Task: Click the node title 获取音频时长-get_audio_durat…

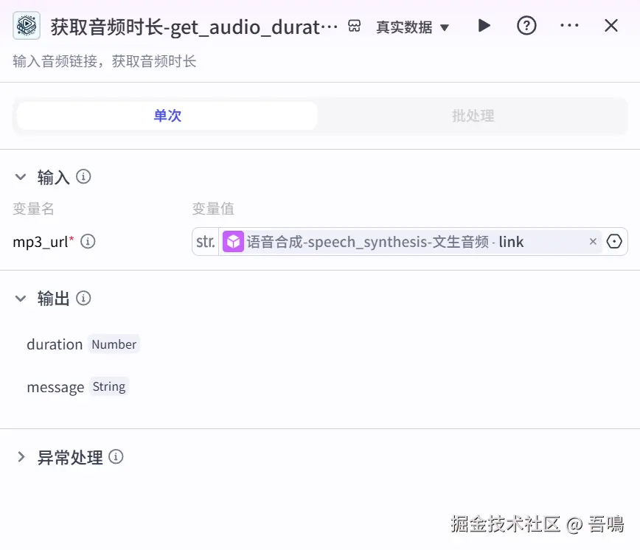Action: 195,27
